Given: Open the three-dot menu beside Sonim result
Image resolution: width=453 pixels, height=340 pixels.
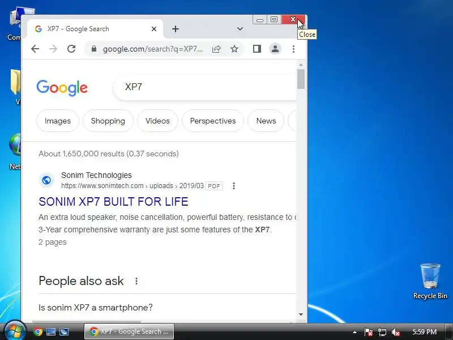Looking at the screenshot, I should (234, 186).
